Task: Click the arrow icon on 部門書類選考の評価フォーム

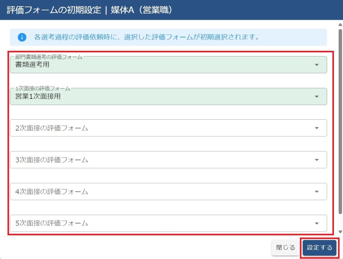Action: (317, 65)
